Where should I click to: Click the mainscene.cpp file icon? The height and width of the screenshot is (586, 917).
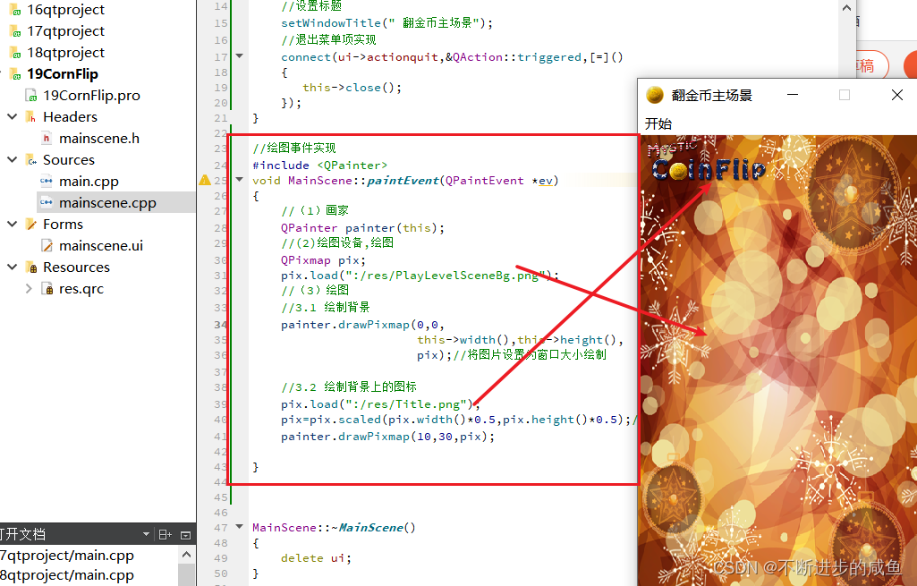coord(47,202)
